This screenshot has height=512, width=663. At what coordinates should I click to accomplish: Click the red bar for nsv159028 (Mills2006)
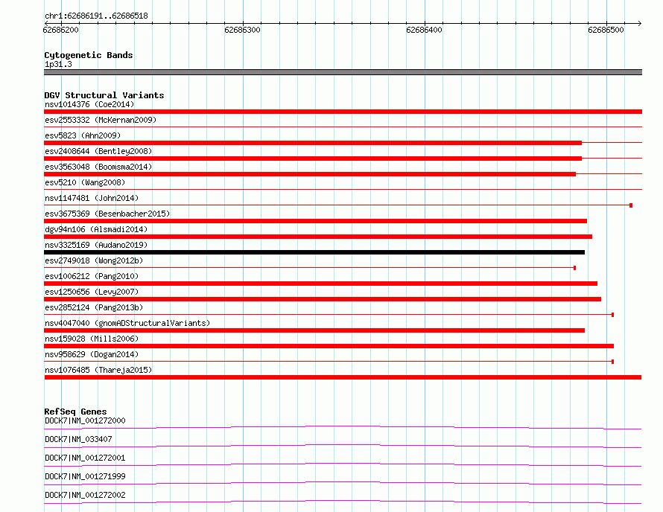click(x=329, y=346)
